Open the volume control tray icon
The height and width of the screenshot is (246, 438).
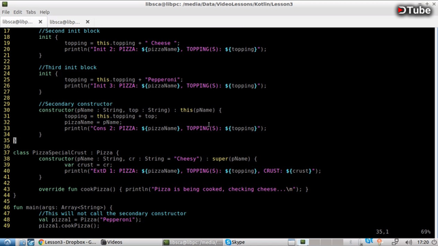click(x=409, y=242)
